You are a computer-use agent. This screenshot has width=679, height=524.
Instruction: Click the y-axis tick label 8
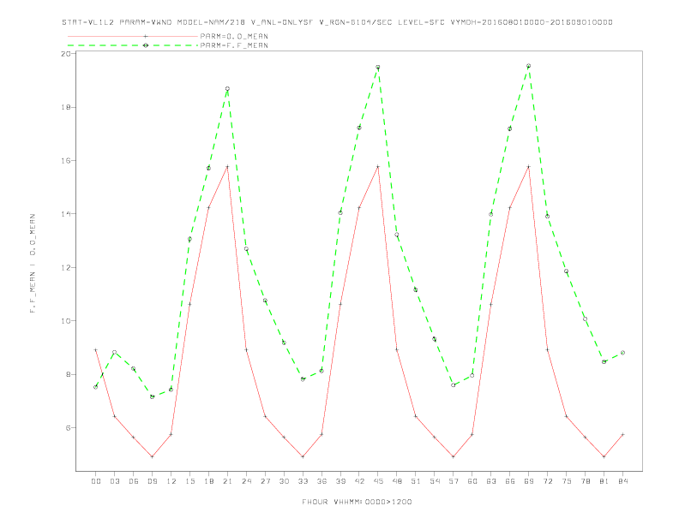pos(69,374)
